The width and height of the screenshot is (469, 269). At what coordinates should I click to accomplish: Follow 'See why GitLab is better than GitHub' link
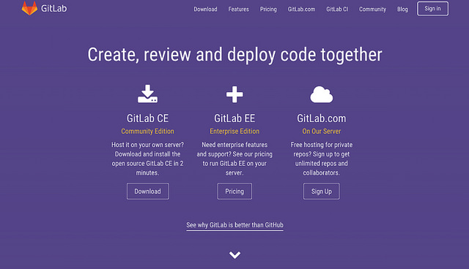tap(234, 225)
